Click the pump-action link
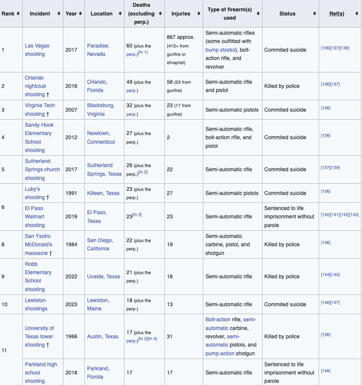This screenshot has height=385, width=362. pyautogui.click(x=220, y=353)
